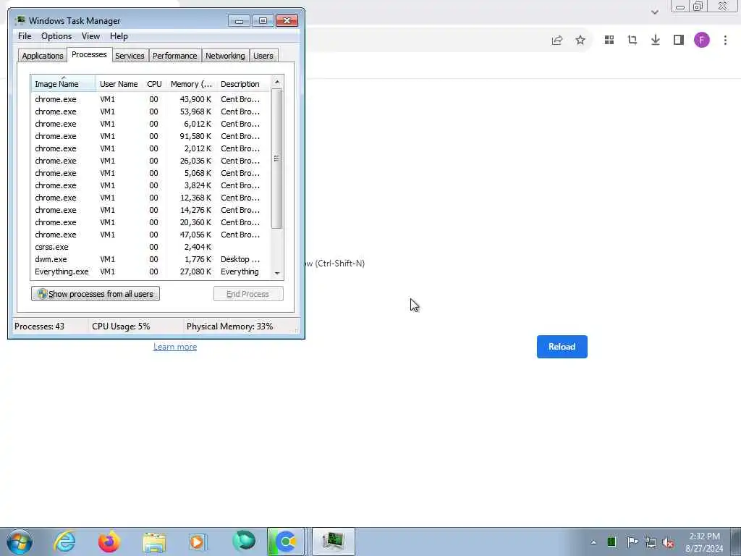
Task: Select chrome.exe row using 26,036 K
Action: tap(151, 161)
